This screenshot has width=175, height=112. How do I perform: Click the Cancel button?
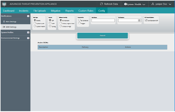[102, 35]
